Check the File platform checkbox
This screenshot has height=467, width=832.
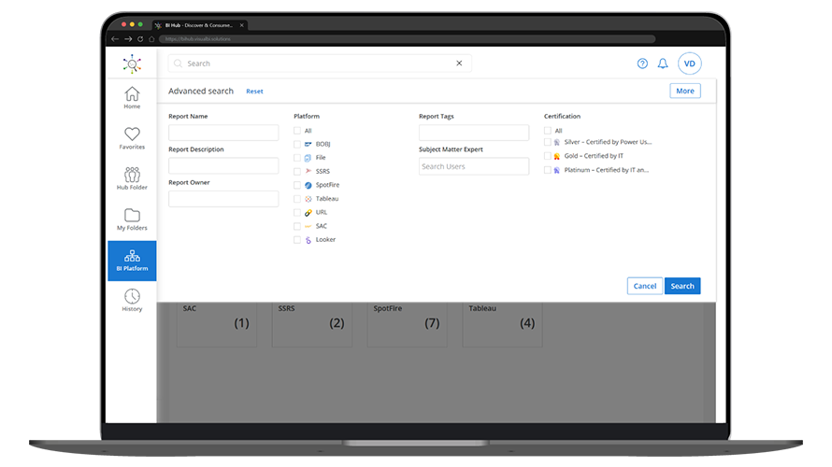[x=297, y=158]
